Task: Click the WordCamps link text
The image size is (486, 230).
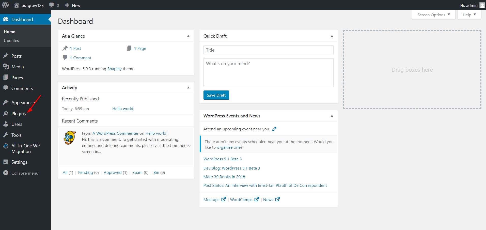Action: pos(241,200)
